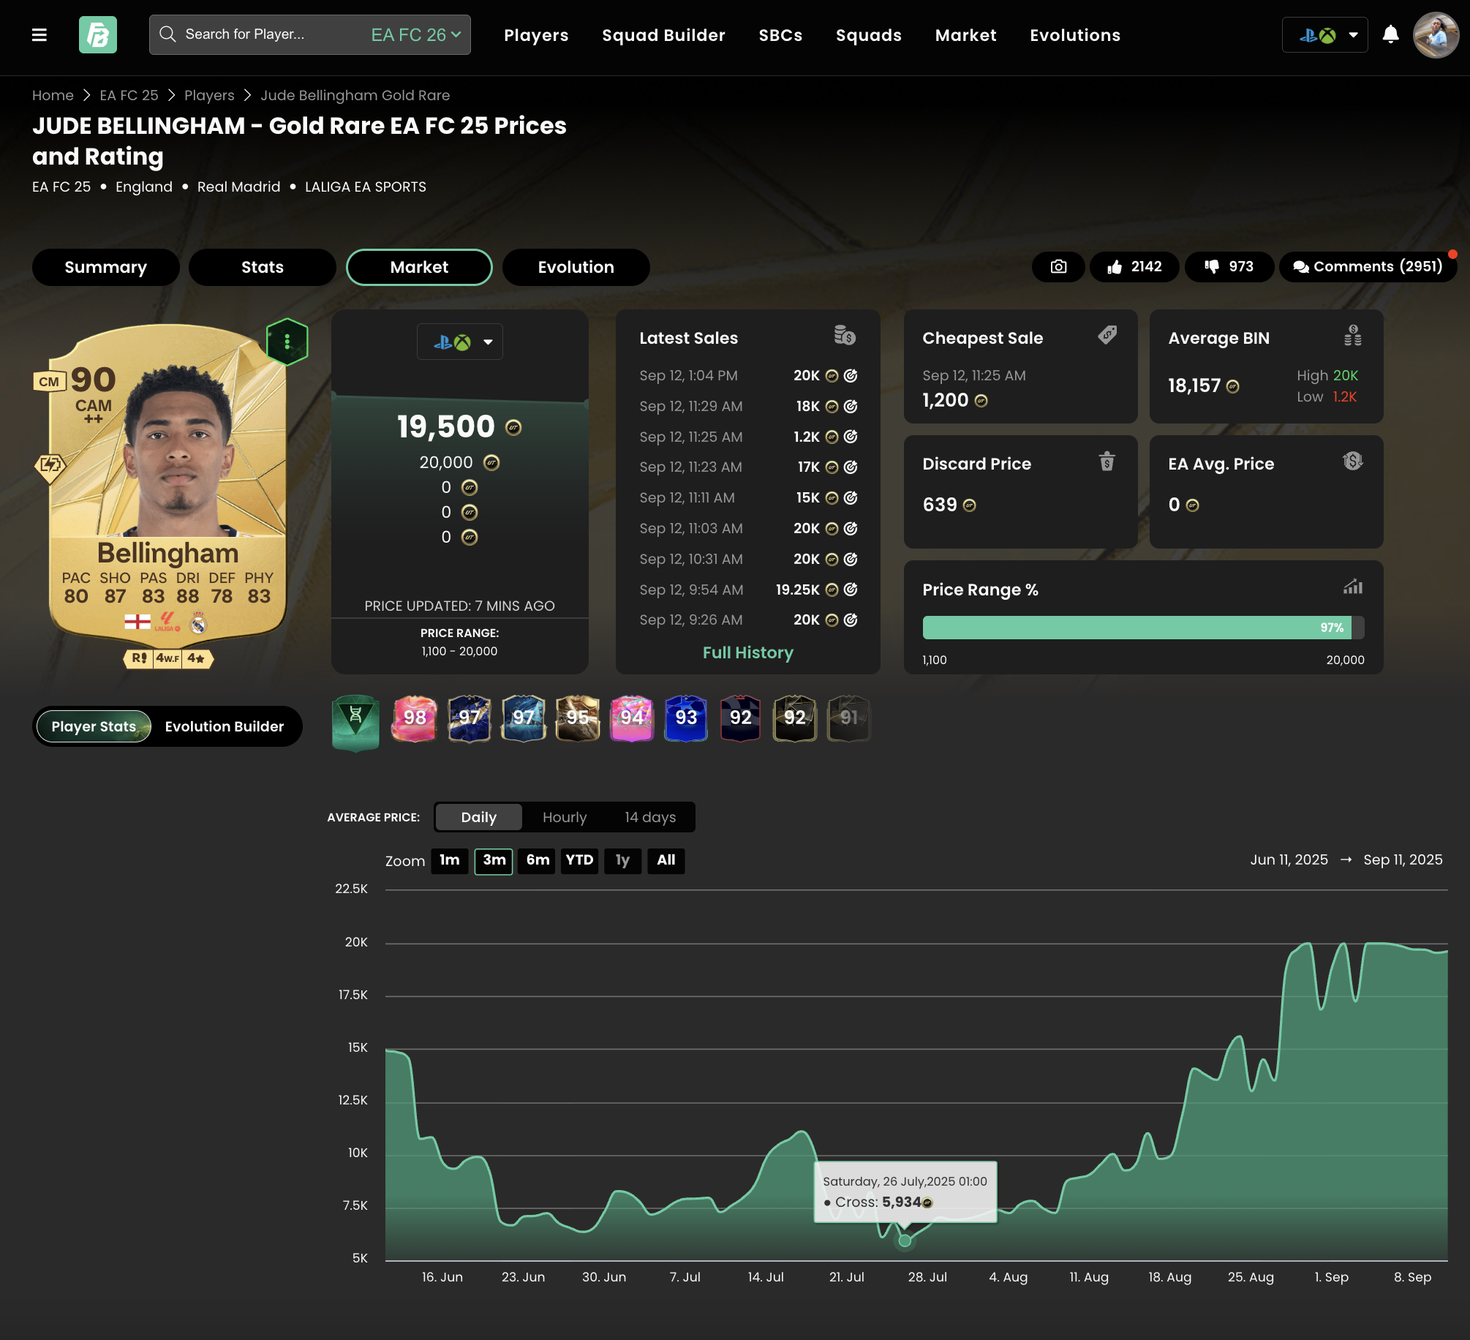Select 14 days average price

[x=650, y=817]
